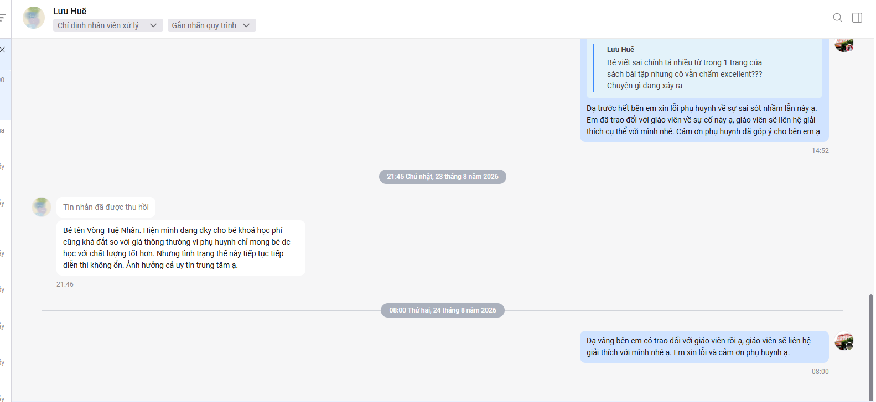Open the search icon in chat header

pos(838,18)
